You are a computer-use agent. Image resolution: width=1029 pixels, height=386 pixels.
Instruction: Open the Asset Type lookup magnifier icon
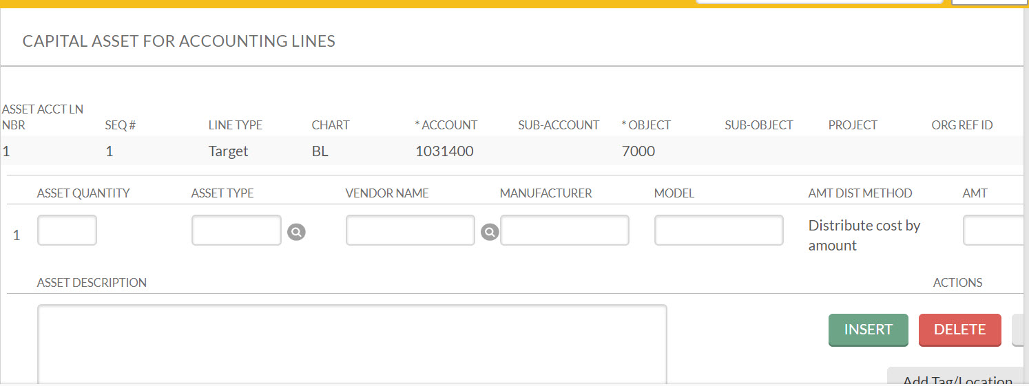[296, 233]
